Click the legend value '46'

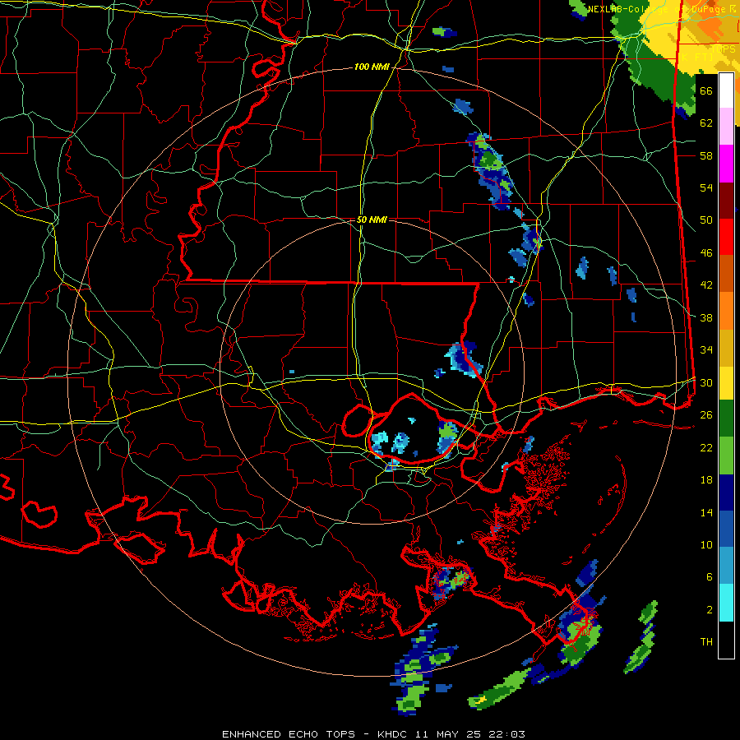pos(706,253)
